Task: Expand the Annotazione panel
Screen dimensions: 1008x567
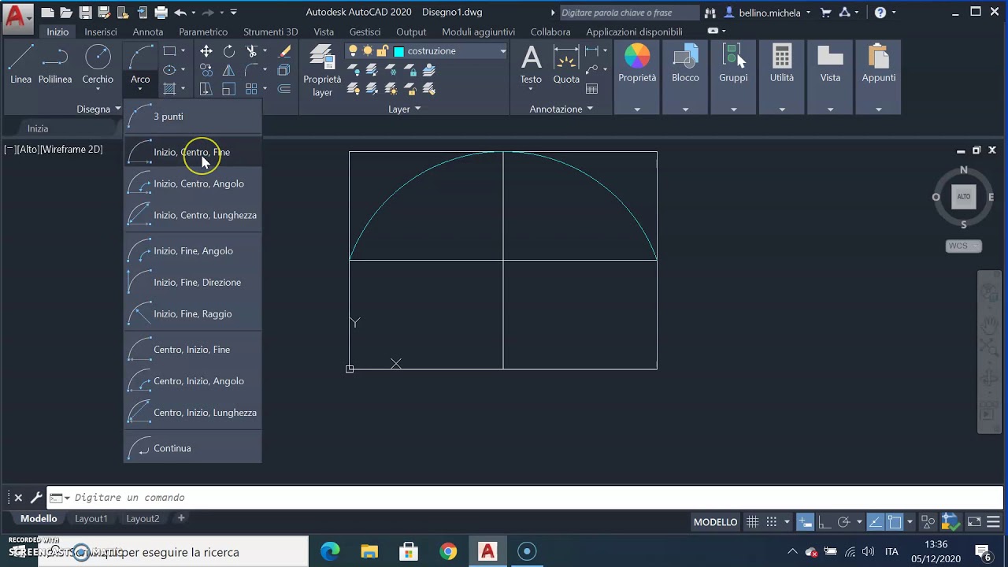Action: click(x=561, y=109)
